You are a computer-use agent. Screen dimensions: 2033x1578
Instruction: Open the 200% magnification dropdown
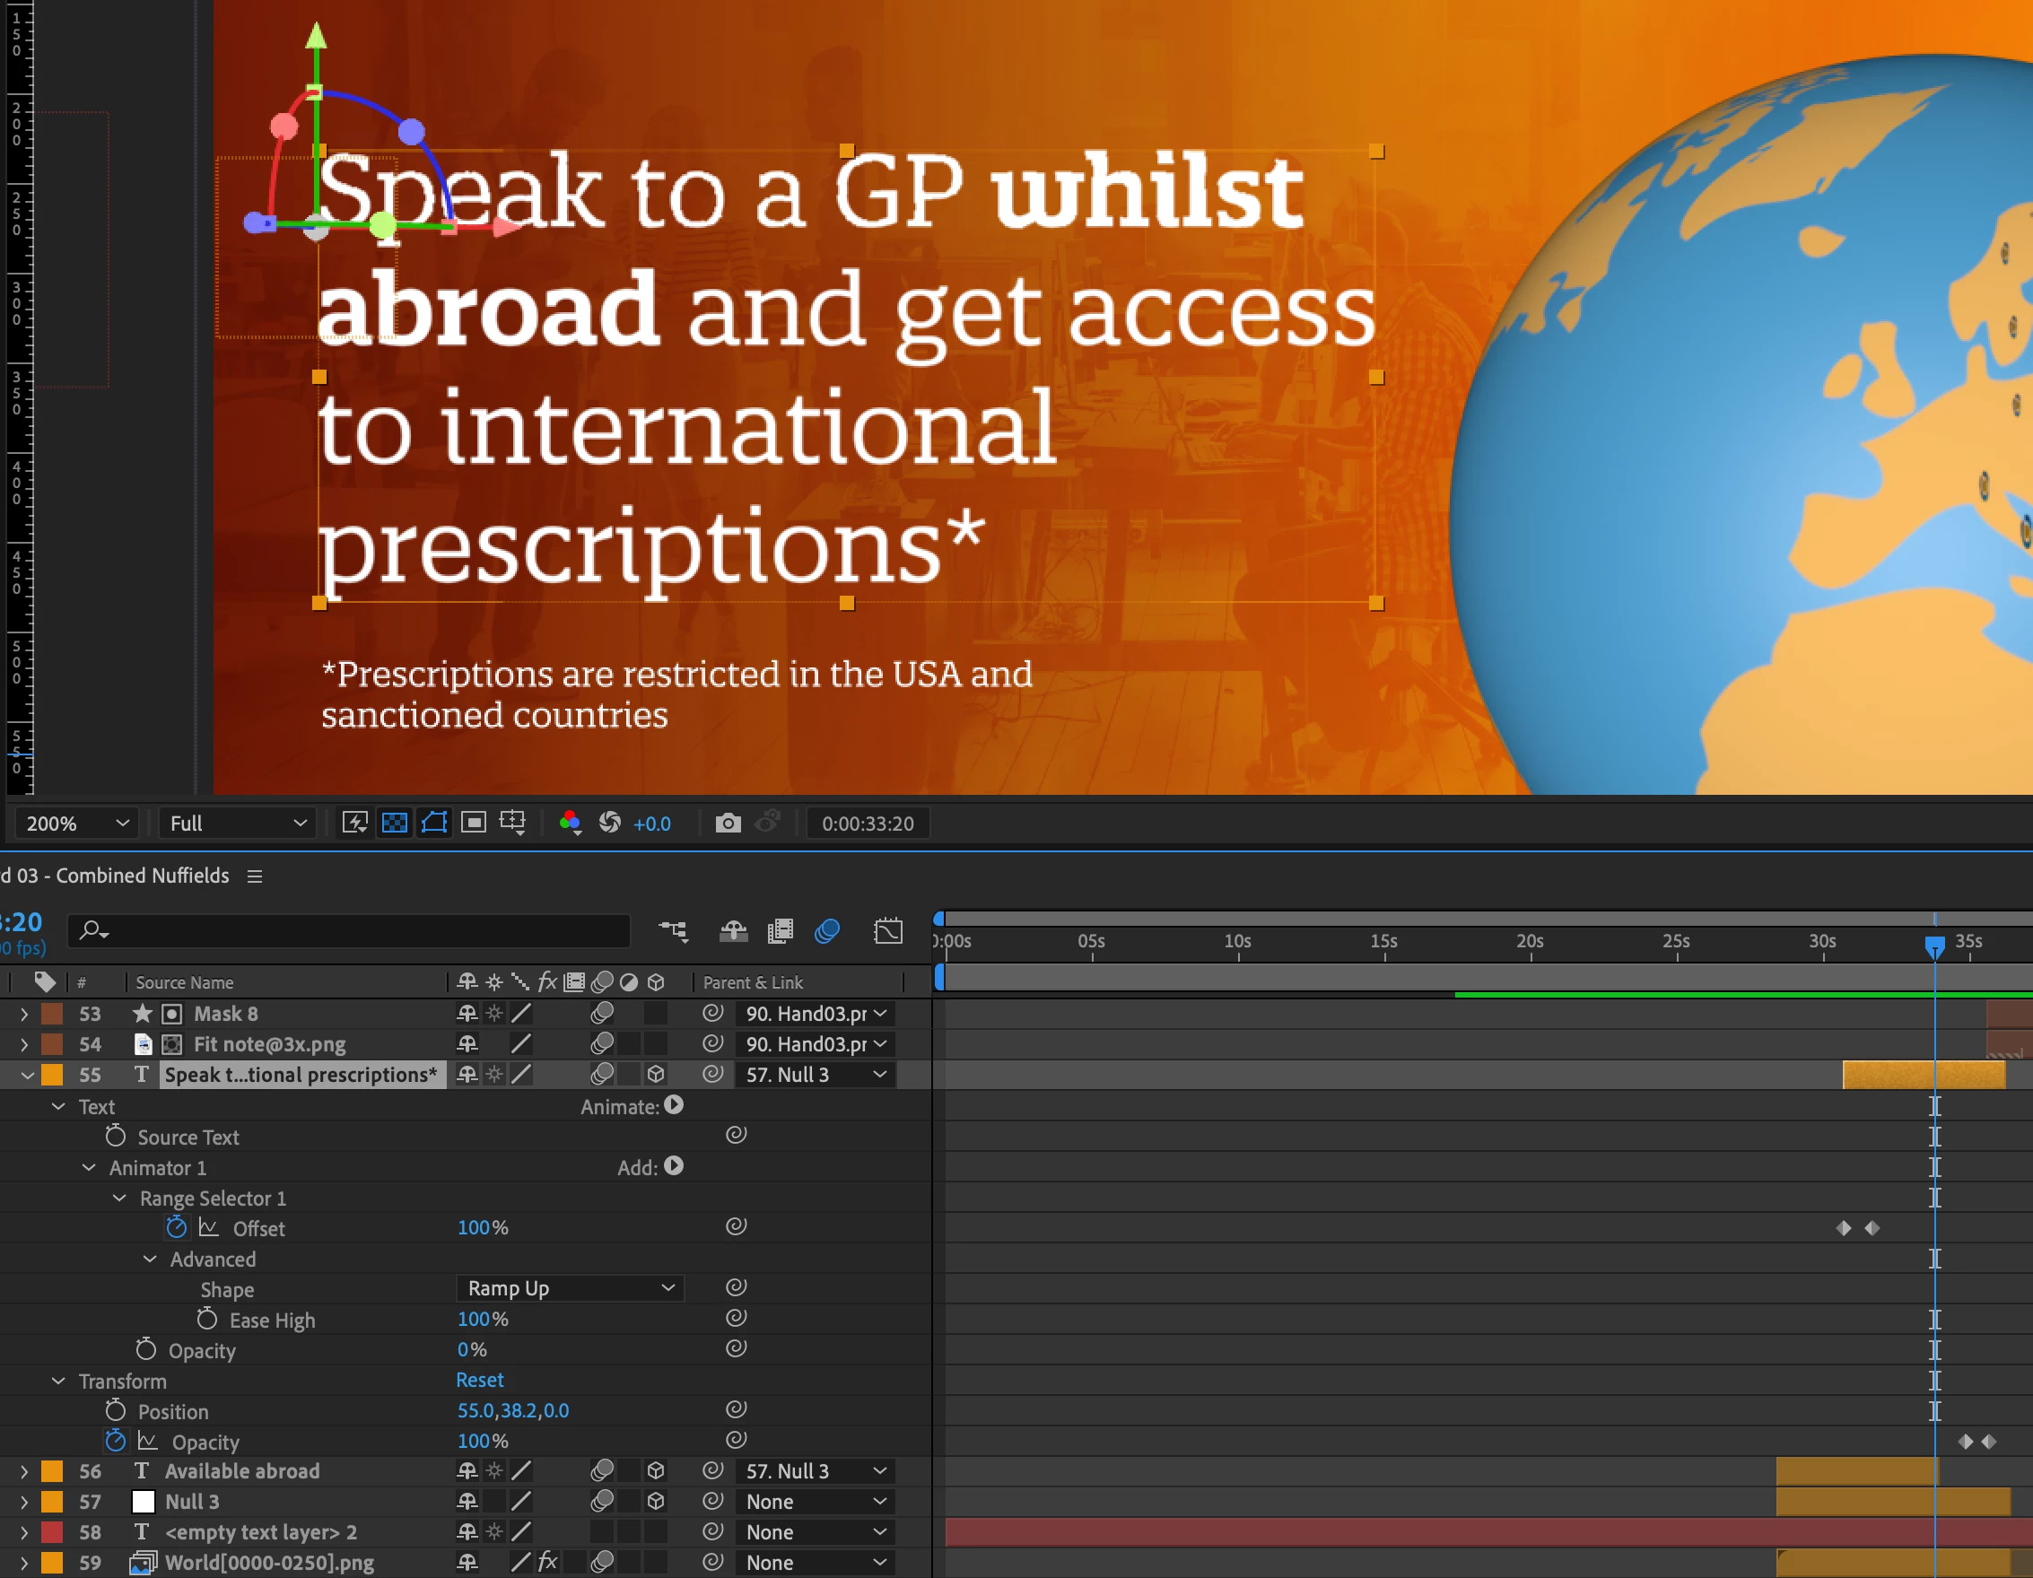click(x=76, y=823)
